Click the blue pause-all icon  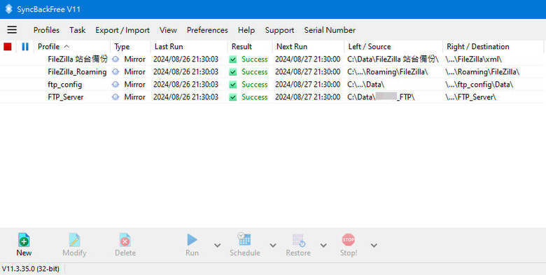pyautogui.click(x=25, y=47)
